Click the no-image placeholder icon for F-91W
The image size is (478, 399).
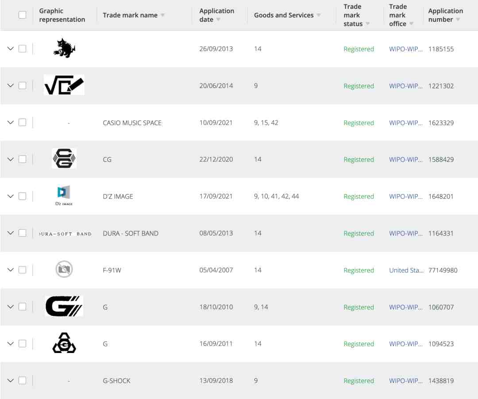[x=64, y=269]
